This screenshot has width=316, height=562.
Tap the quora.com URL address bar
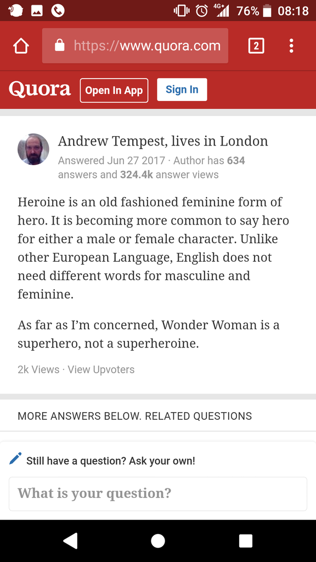(x=135, y=46)
